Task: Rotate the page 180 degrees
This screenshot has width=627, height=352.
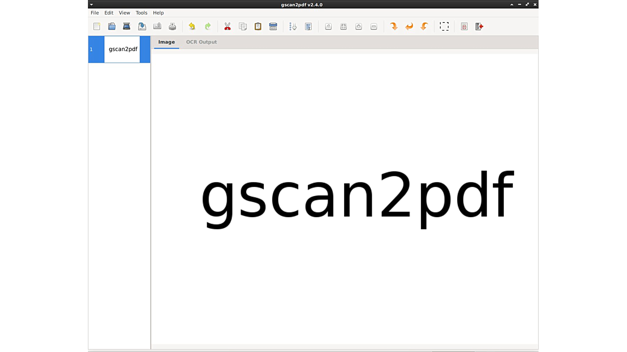Action: pos(409,27)
